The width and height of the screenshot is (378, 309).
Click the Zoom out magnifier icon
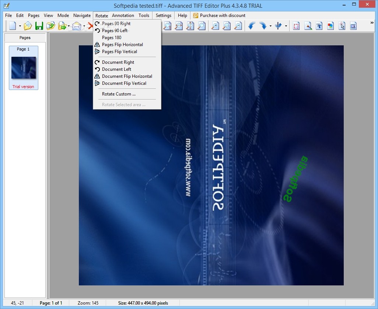click(238, 26)
